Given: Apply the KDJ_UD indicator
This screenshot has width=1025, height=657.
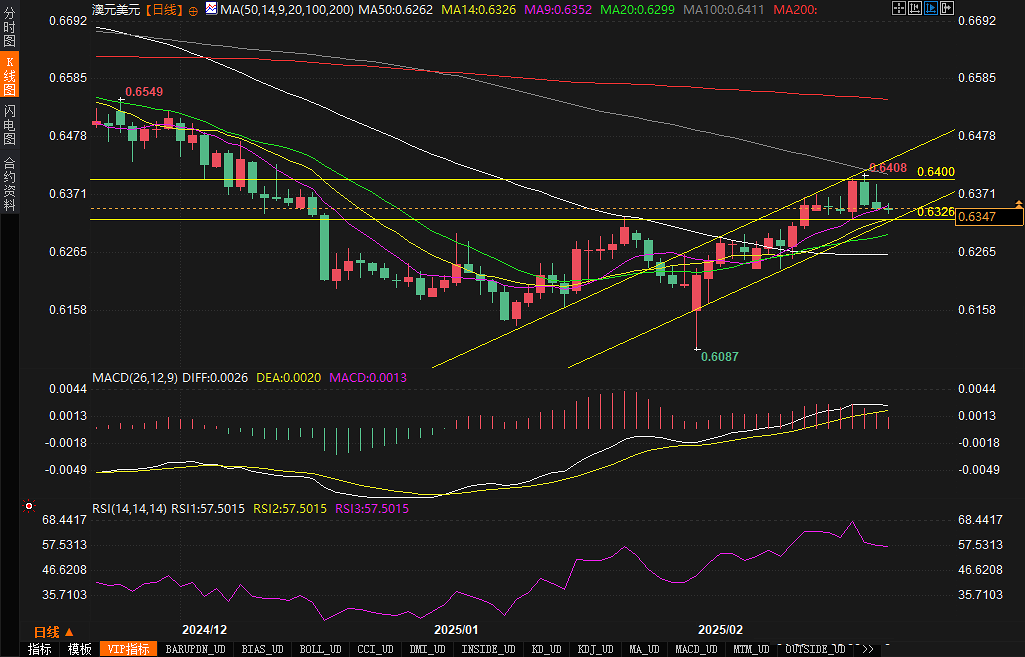Looking at the screenshot, I should pyautogui.click(x=595, y=649).
